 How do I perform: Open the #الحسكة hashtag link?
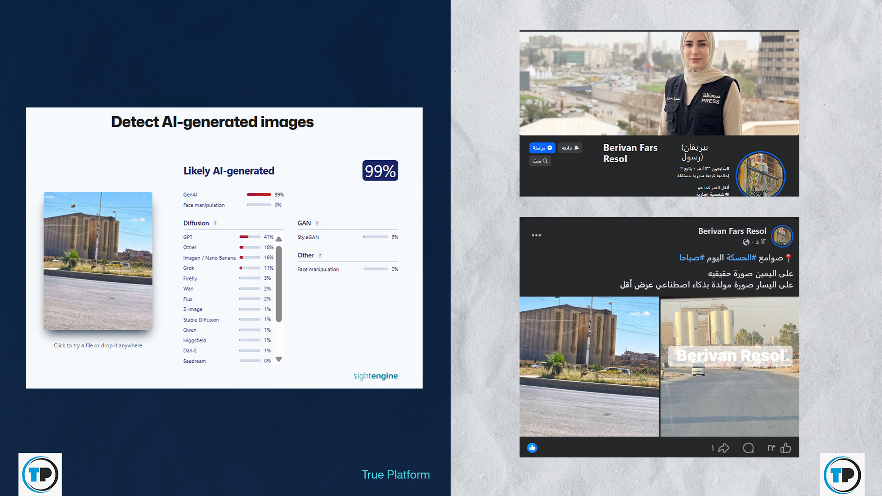click(x=741, y=258)
